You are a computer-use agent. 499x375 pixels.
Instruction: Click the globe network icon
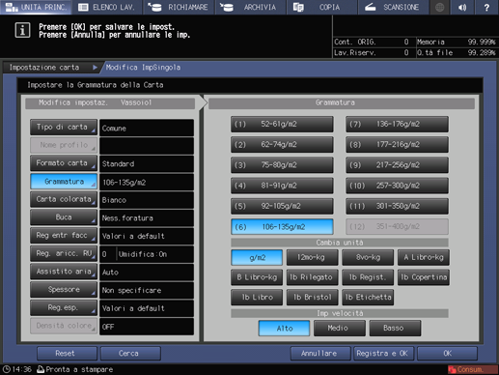tap(439, 7)
